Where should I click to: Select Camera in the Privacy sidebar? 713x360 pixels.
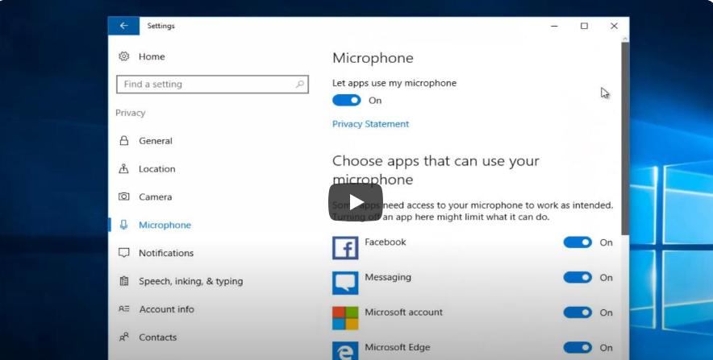(x=155, y=197)
